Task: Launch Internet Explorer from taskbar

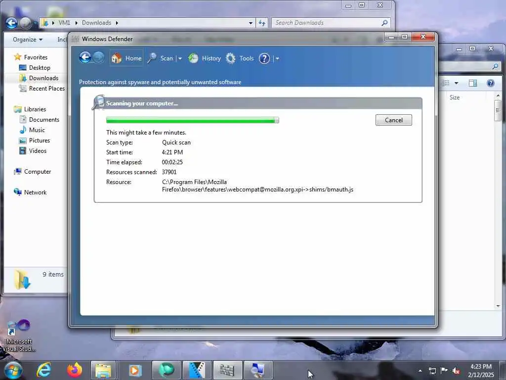Action: click(x=44, y=370)
